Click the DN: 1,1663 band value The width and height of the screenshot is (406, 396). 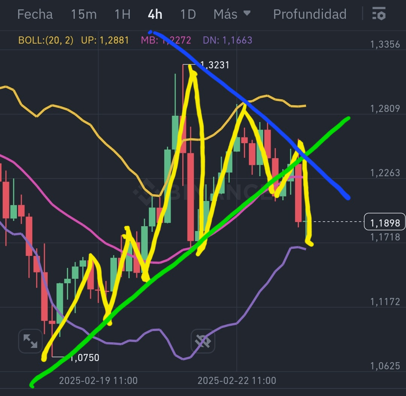tap(227, 40)
